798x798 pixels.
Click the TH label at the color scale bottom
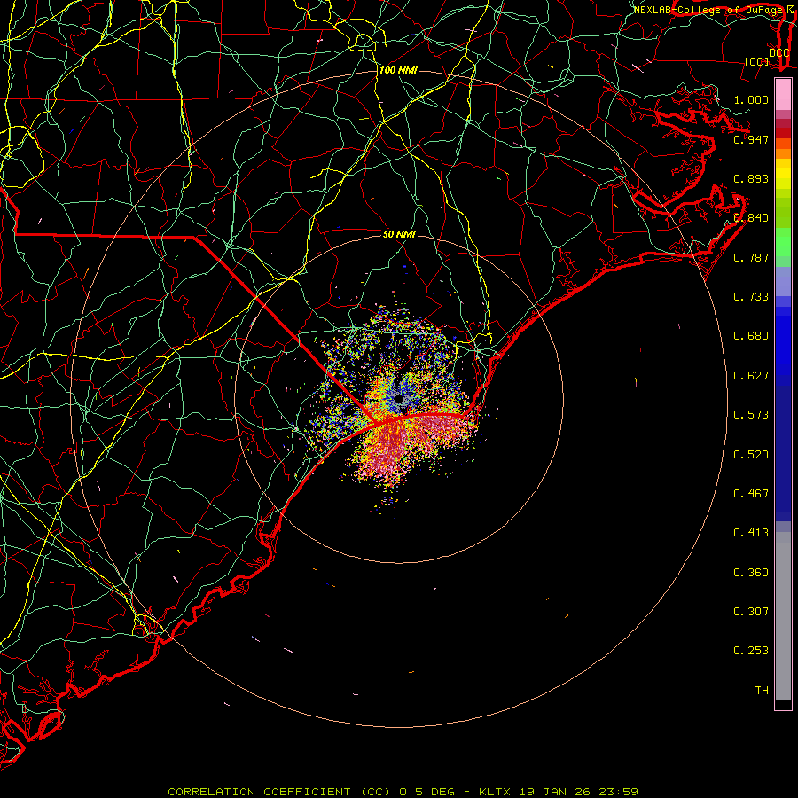point(762,691)
